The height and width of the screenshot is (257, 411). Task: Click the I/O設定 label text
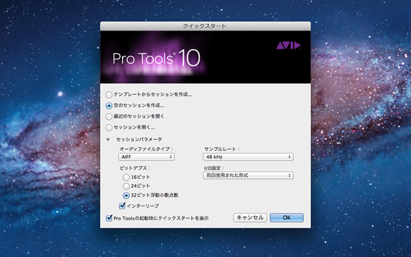pos(214,168)
